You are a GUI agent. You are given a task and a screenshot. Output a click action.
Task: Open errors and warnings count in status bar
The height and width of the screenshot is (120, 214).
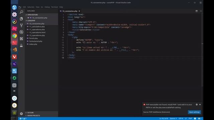[23, 119]
